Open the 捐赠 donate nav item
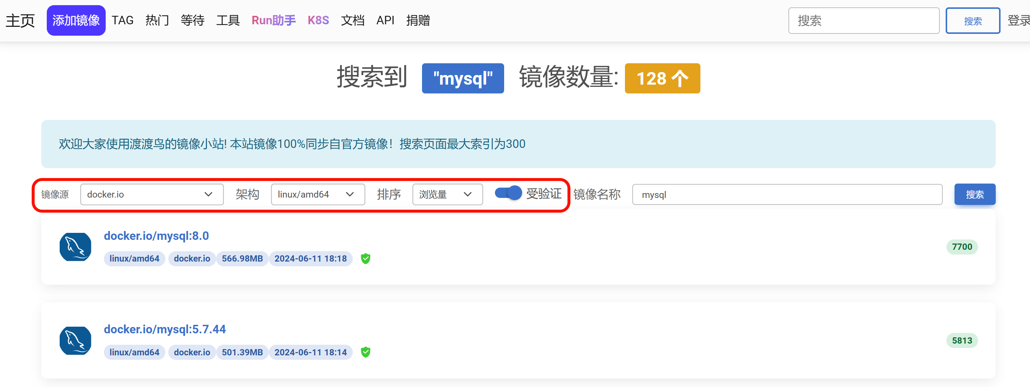This screenshot has width=1030, height=387. coord(418,20)
